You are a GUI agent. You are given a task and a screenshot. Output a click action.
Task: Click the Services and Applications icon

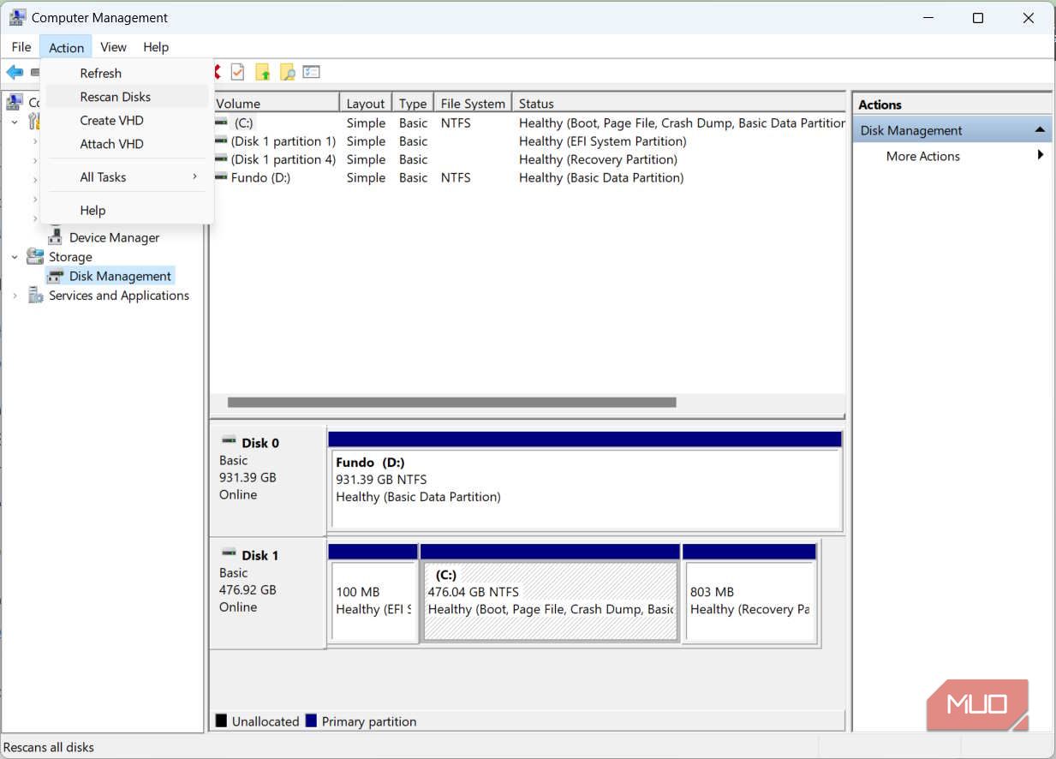click(36, 296)
